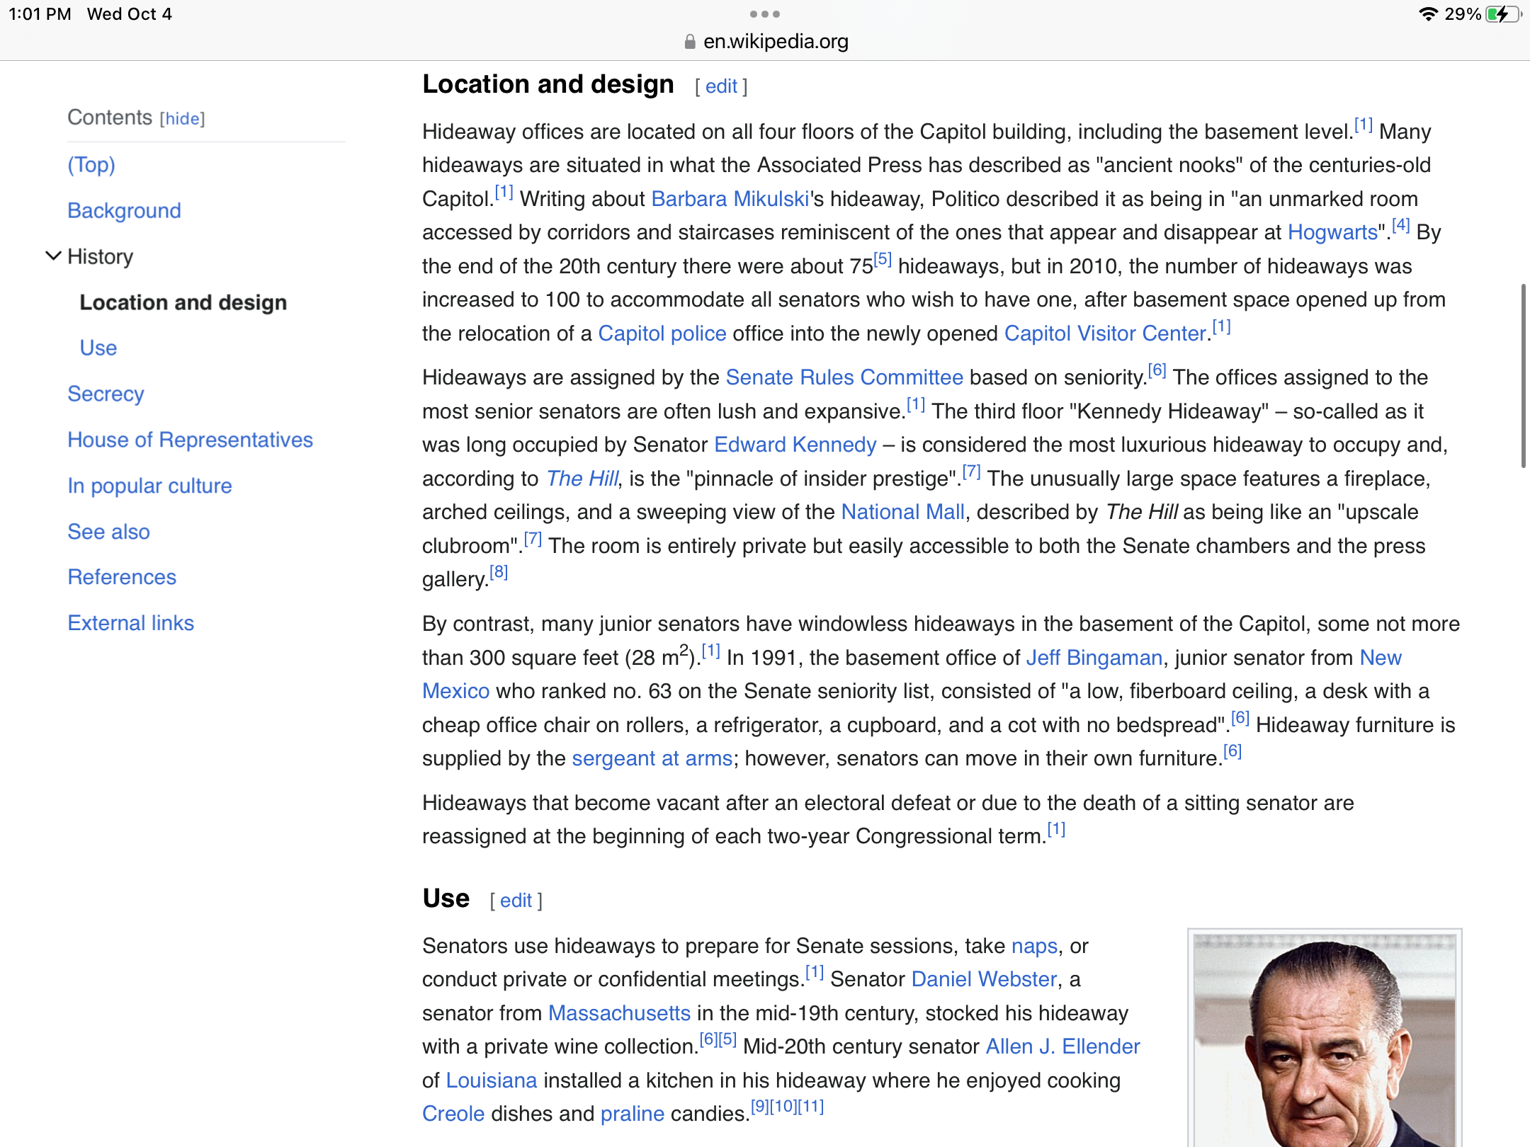
Task: Go to In popular culture section
Action: pos(149,486)
